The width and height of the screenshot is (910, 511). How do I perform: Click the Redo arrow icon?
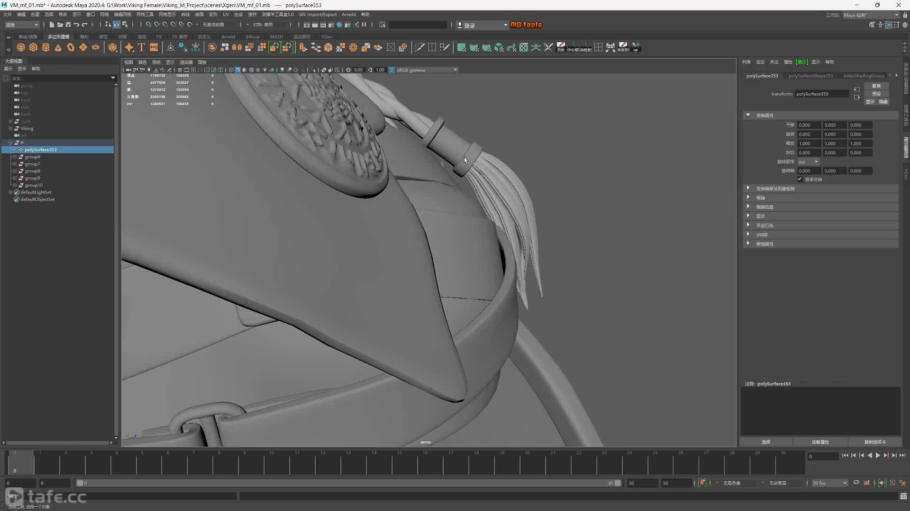[x=84, y=25]
